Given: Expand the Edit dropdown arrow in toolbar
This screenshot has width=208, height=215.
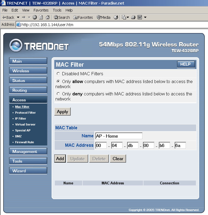Looking at the screenshot, I should tap(145, 17).
